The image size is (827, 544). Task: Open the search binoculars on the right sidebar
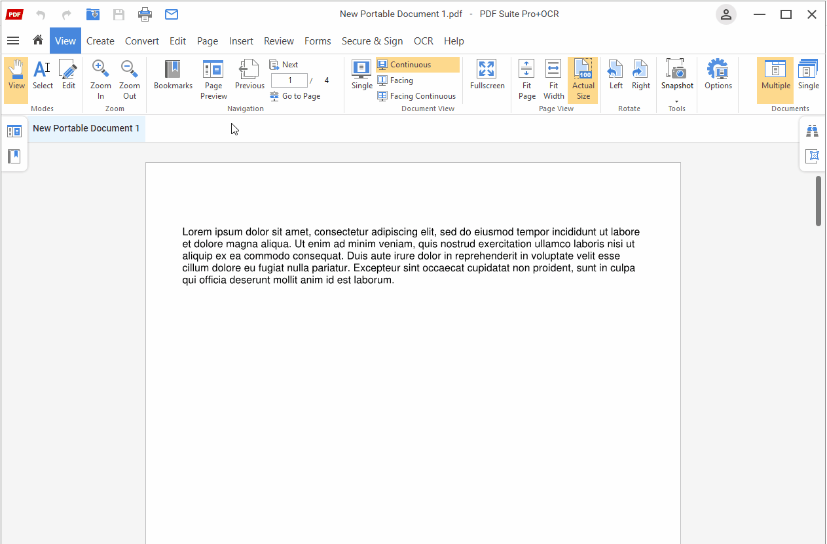[x=812, y=130]
